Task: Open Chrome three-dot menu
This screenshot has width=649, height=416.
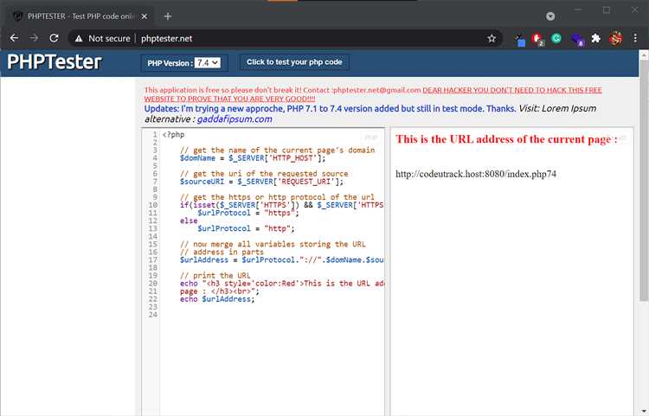Action: click(x=635, y=38)
